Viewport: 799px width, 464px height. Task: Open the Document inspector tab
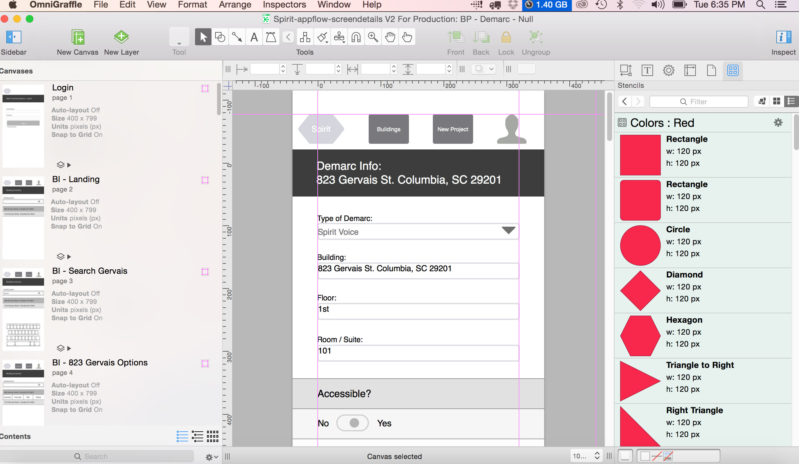pyautogui.click(x=712, y=70)
